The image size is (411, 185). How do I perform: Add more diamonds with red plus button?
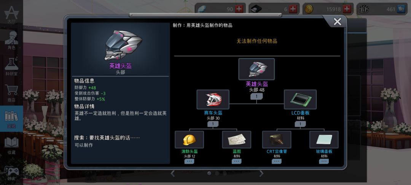coord(239,9)
